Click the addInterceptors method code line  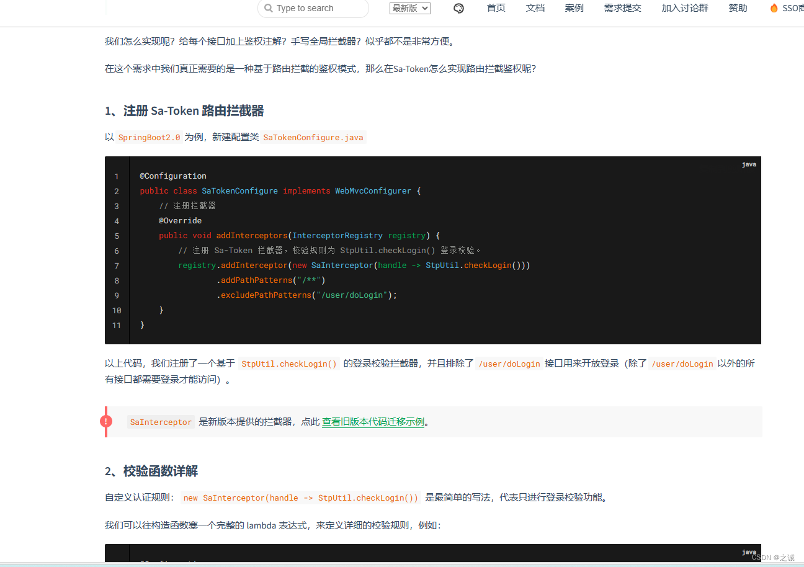point(299,236)
